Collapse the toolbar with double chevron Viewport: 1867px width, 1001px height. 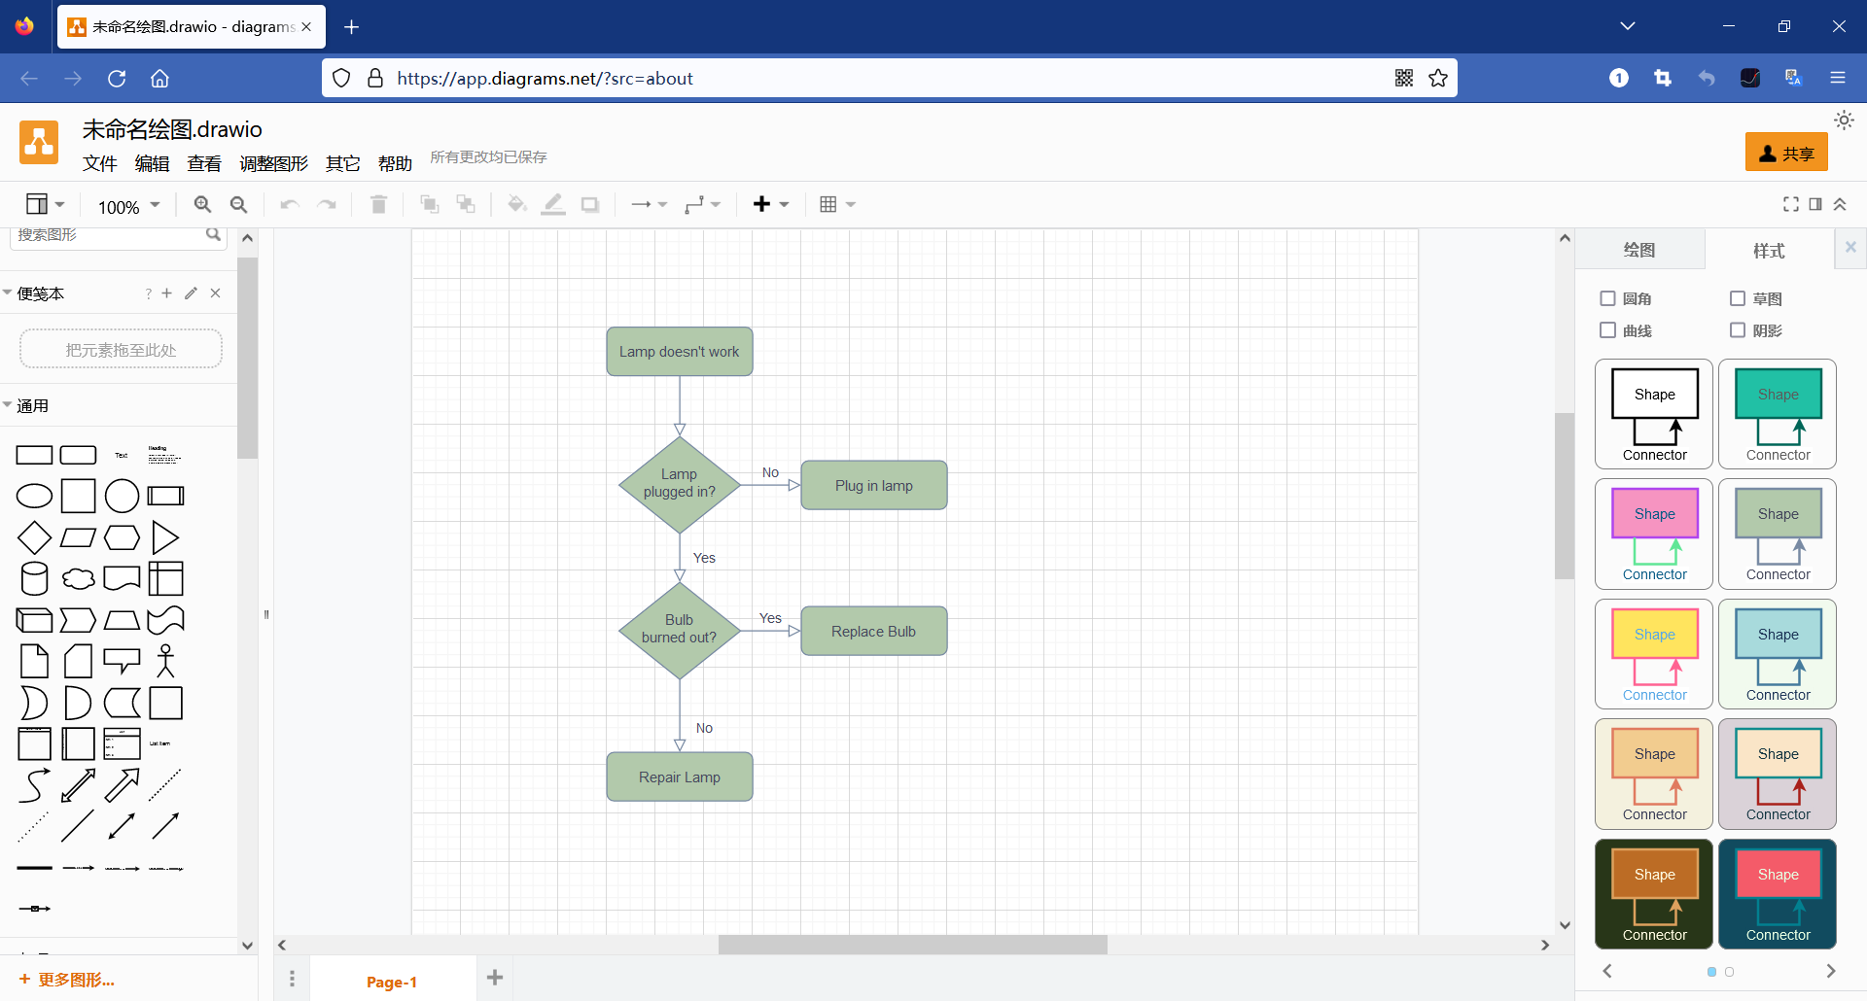click(x=1840, y=204)
